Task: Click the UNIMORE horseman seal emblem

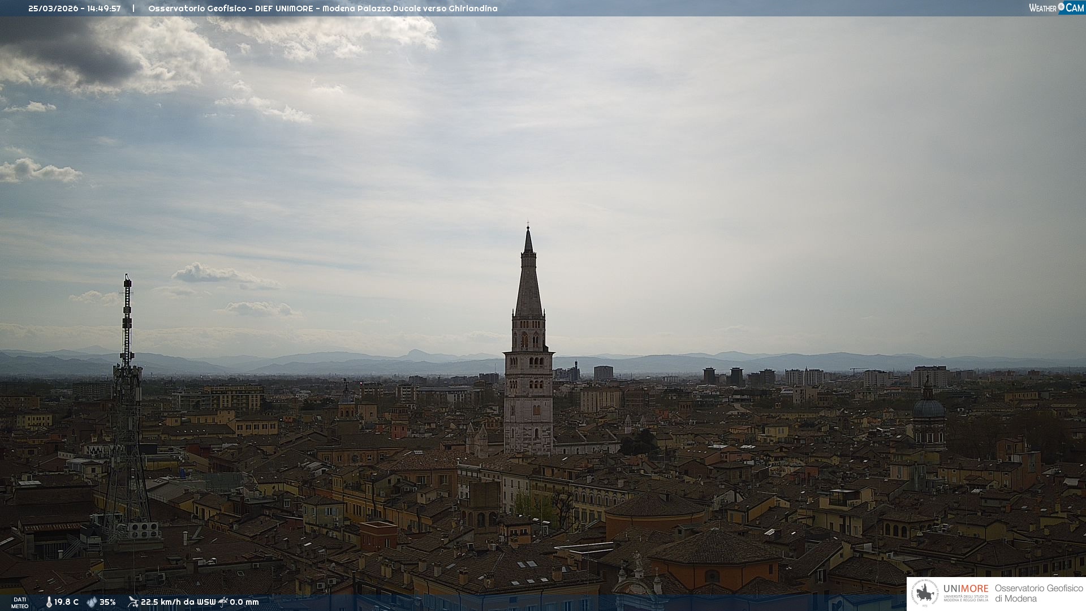Action: (925, 593)
